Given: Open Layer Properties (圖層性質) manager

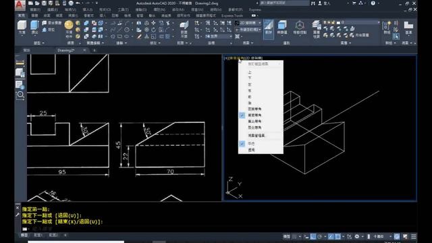Looking at the screenshot, I should coord(316,29).
